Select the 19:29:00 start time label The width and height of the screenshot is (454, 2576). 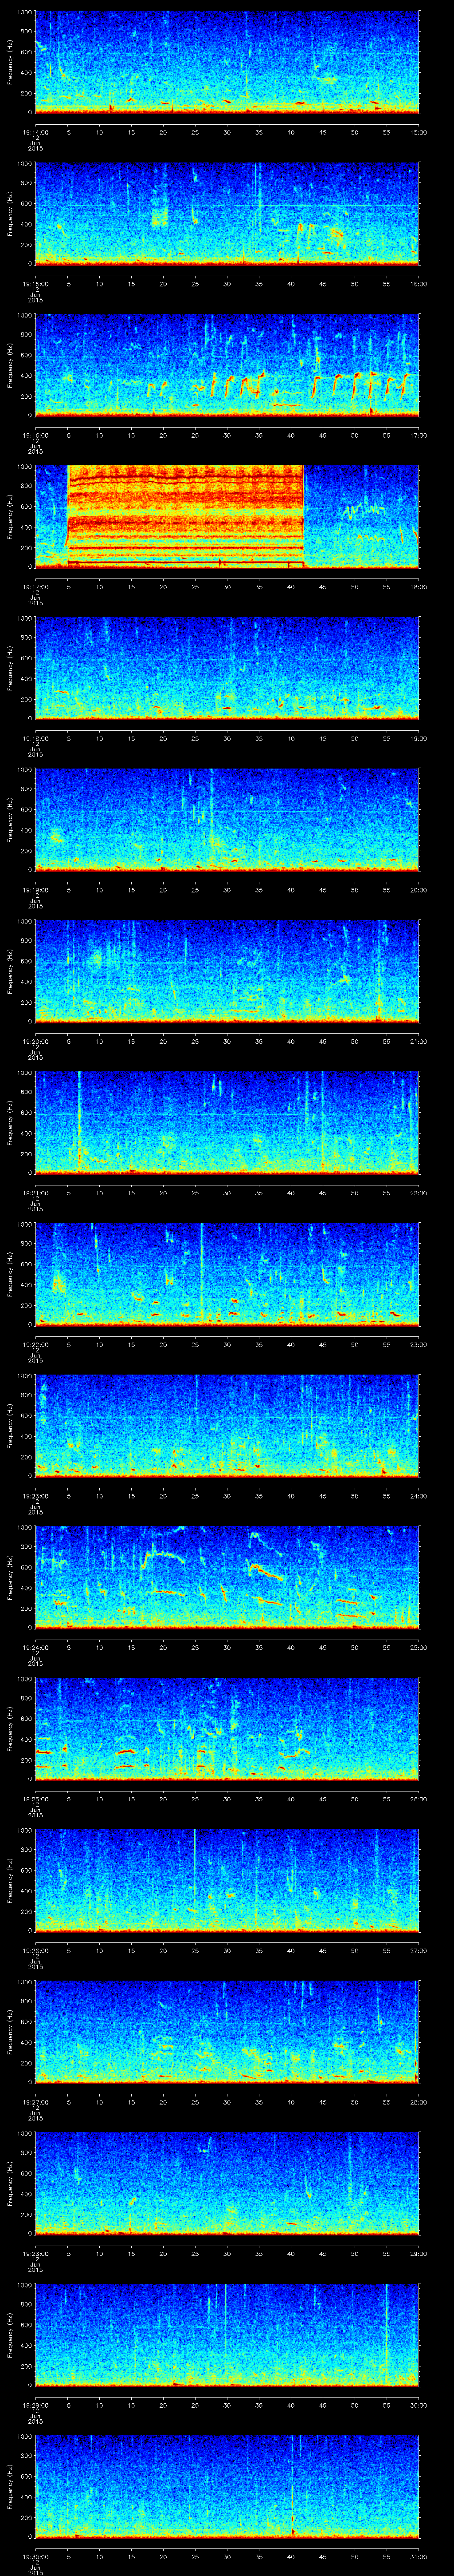click(x=36, y=2405)
